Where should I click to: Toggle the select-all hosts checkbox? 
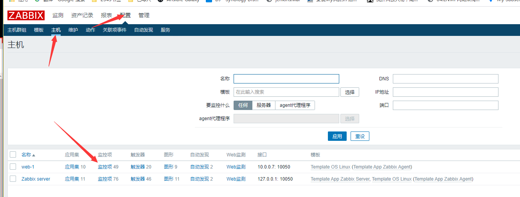click(x=13, y=154)
